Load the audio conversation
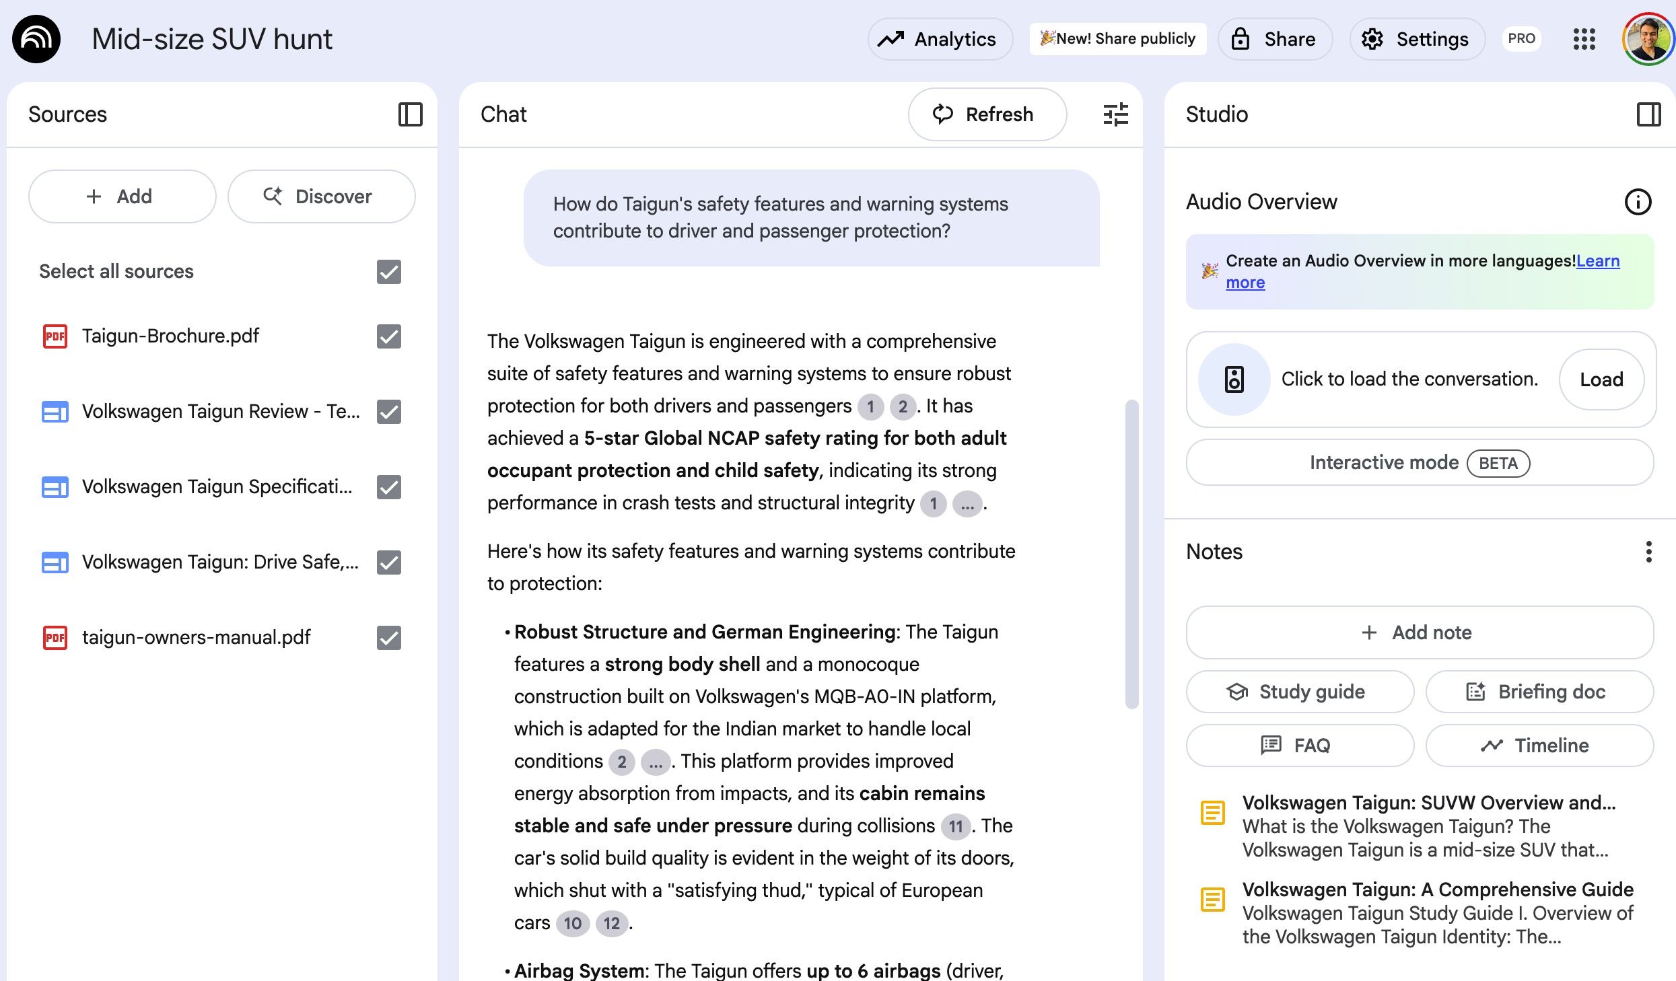This screenshot has width=1676, height=981. [x=1601, y=379]
